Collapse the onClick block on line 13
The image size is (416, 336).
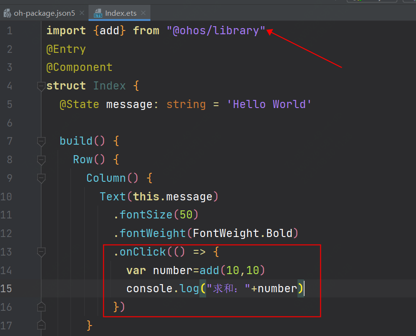[x=41, y=252]
